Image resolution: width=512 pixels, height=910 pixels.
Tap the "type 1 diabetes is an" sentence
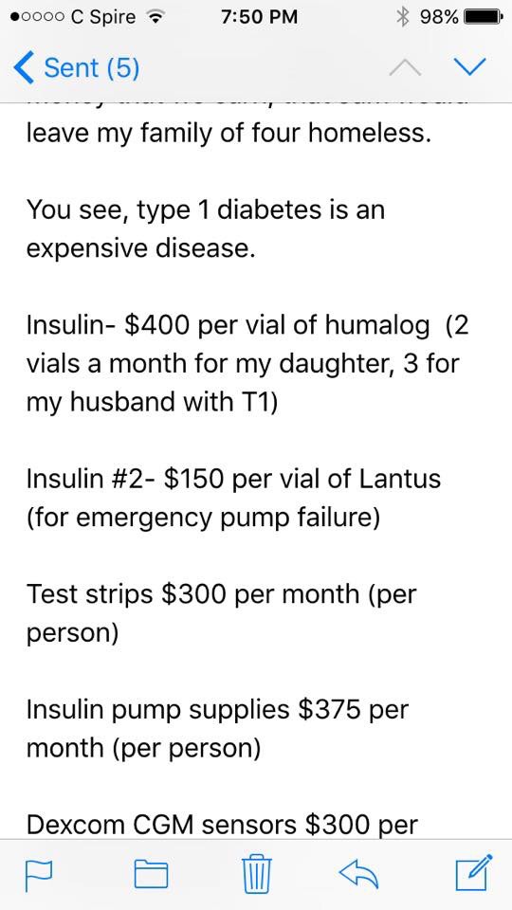point(261,210)
